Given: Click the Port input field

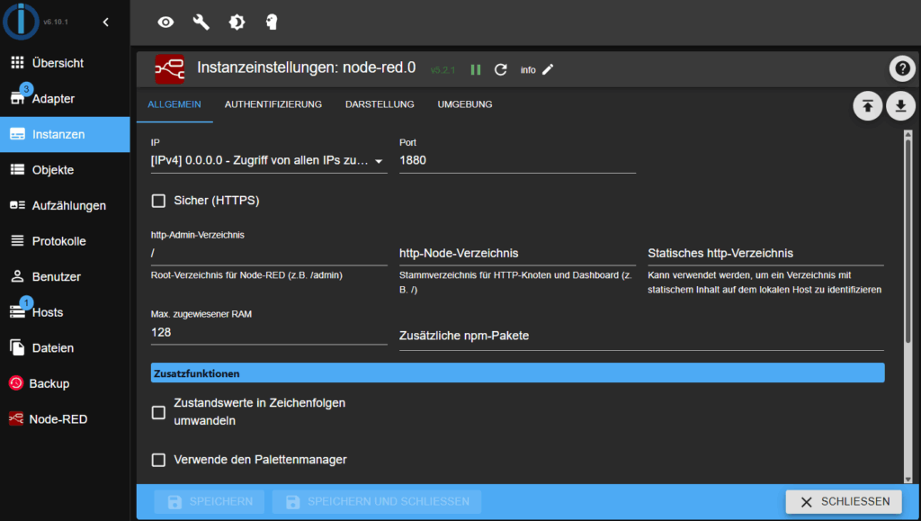Looking at the screenshot, I should pyautogui.click(x=517, y=161).
